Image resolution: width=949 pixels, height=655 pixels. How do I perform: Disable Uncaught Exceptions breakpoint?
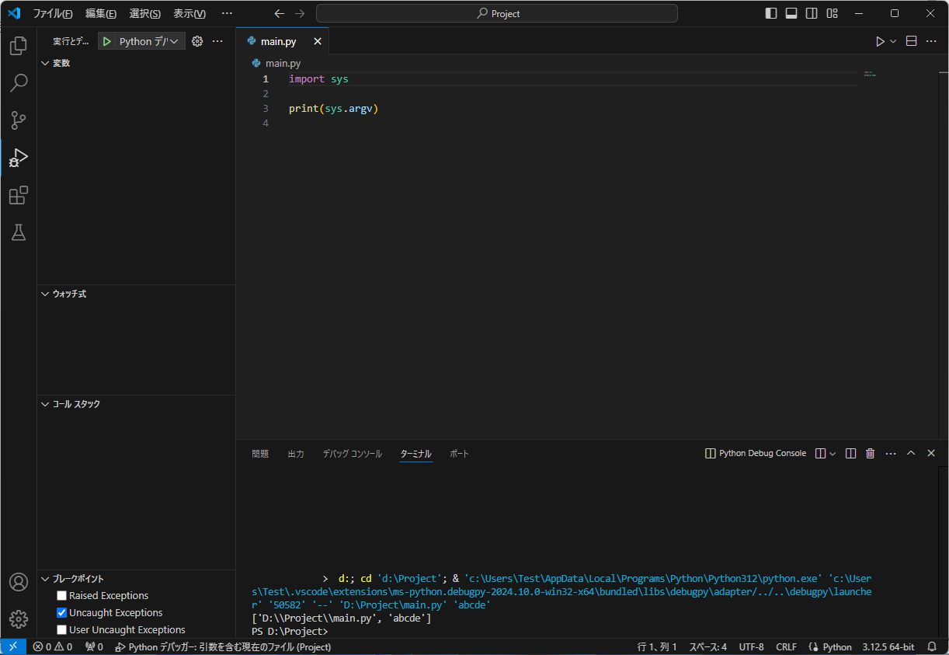click(x=62, y=613)
